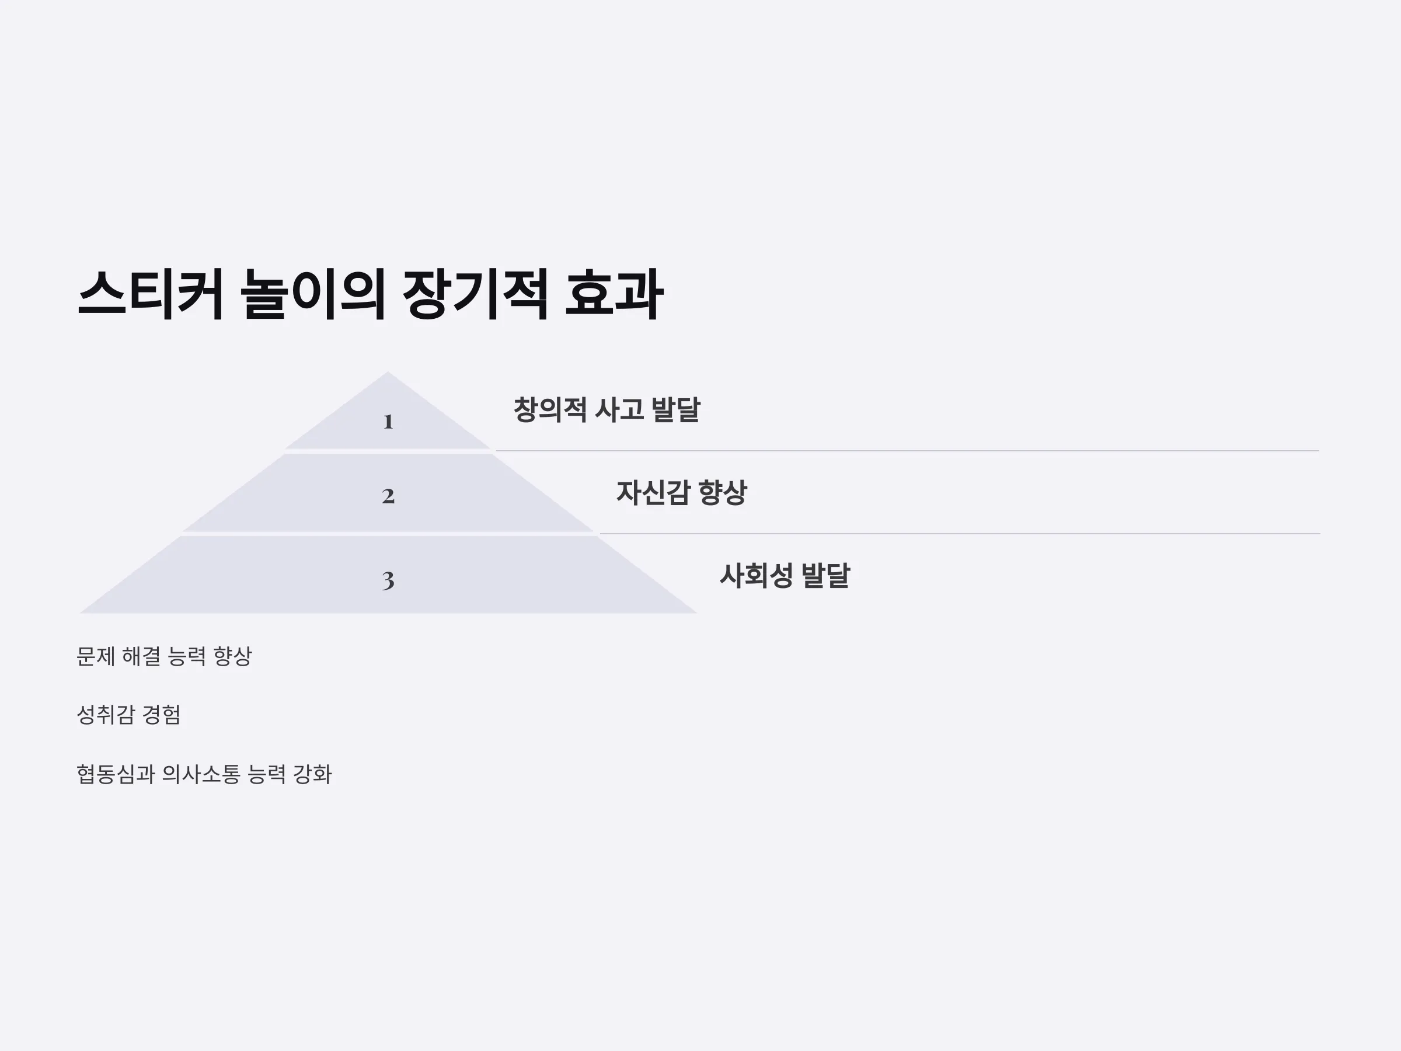Click the 문제 해결 능력 향상 text line

(x=164, y=656)
